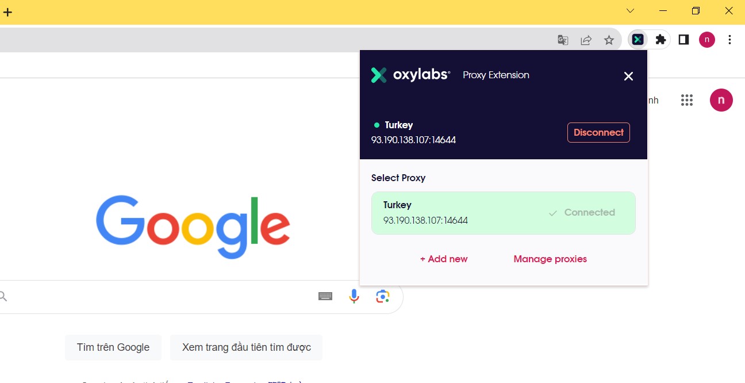Screen dimensions: 745x383
Task: Click the Select Proxy heading
Action: point(398,178)
